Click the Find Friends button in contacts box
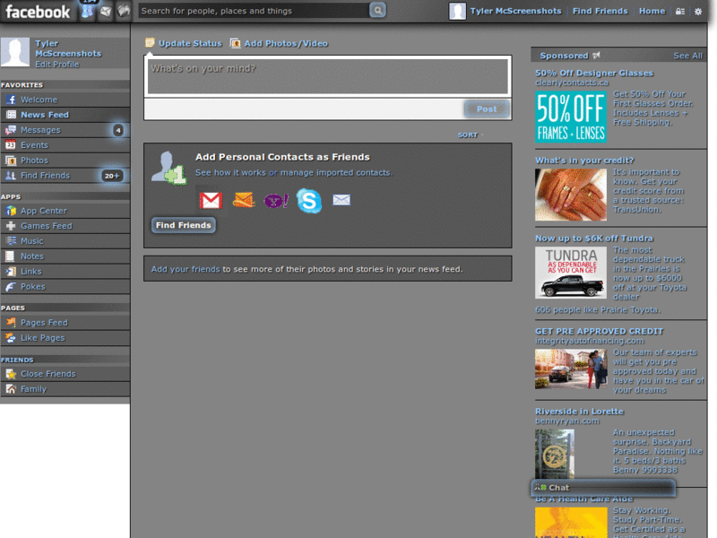This screenshot has height=538, width=717. (184, 225)
